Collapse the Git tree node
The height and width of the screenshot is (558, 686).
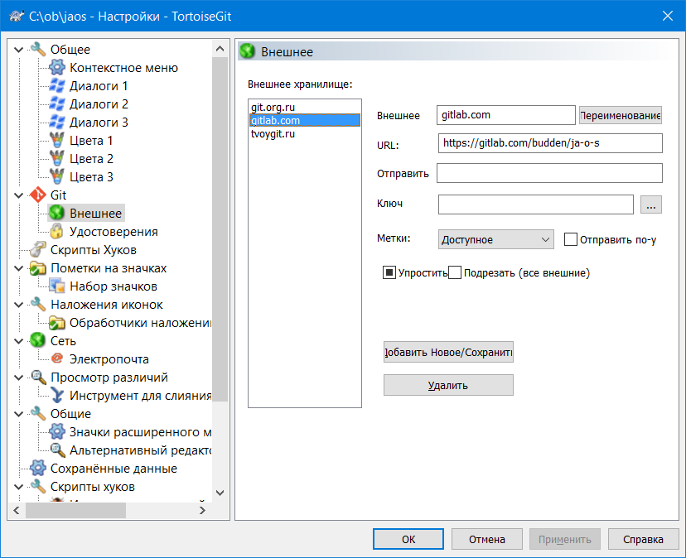pyautogui.click(x=18, y=195)
